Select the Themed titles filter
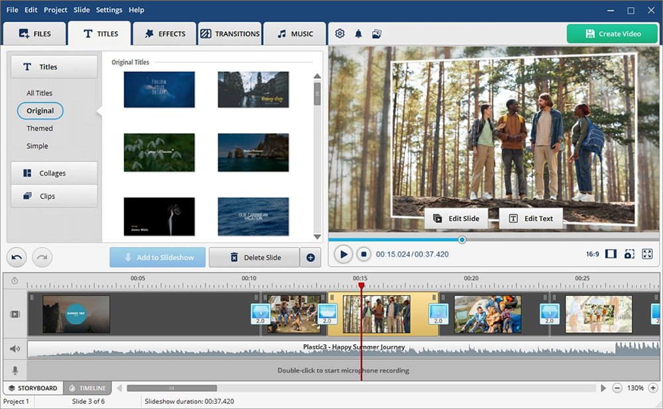 [x=40, y=128]
